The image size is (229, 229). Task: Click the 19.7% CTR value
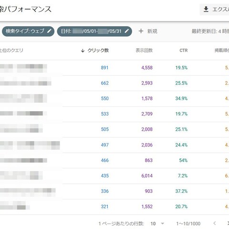(181, 114)
